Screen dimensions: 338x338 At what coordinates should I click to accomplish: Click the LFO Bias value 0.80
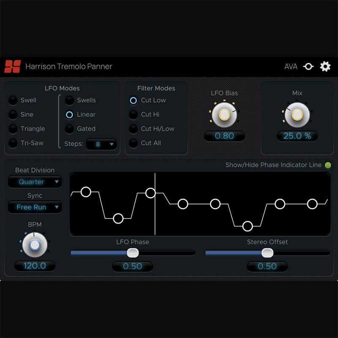click(x=224, y=136)
